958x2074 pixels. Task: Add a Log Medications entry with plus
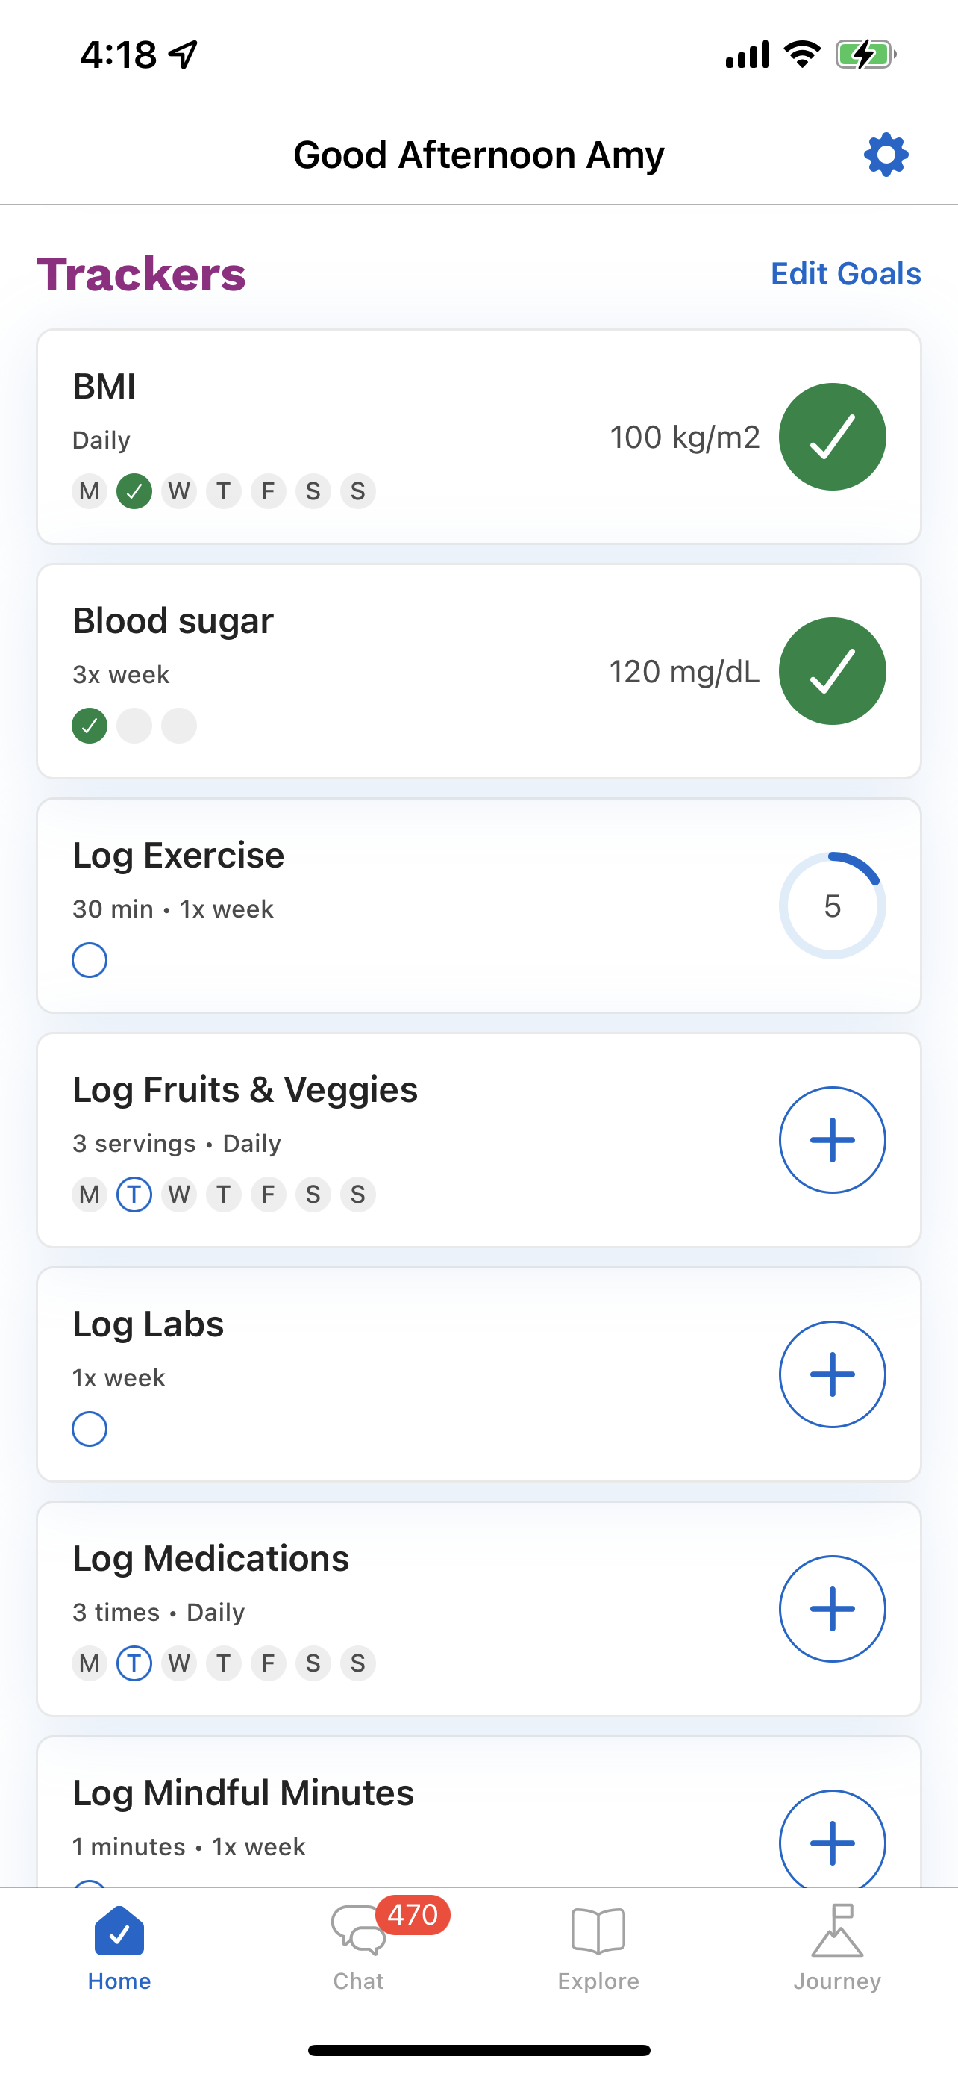coord(832,1609)
